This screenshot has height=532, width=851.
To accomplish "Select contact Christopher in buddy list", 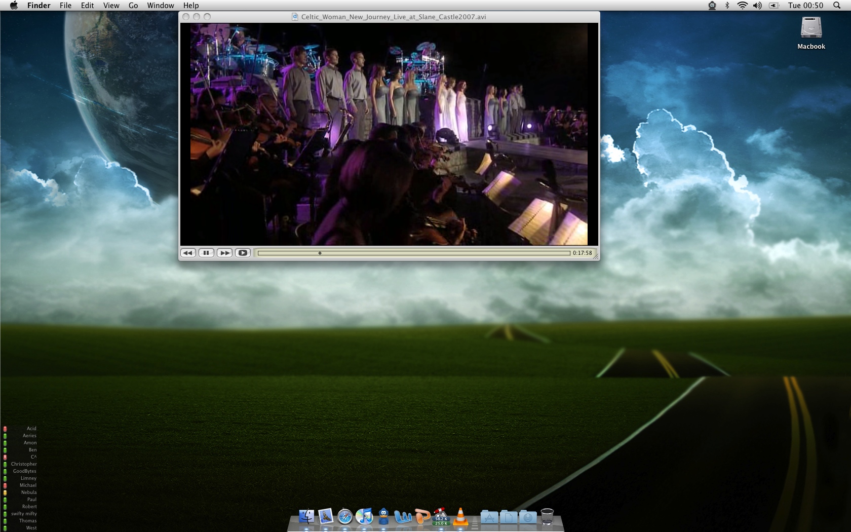I will click(24, 464).
